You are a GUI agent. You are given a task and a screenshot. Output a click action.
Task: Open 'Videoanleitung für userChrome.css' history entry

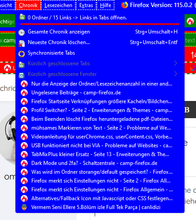tap(100, 137)
